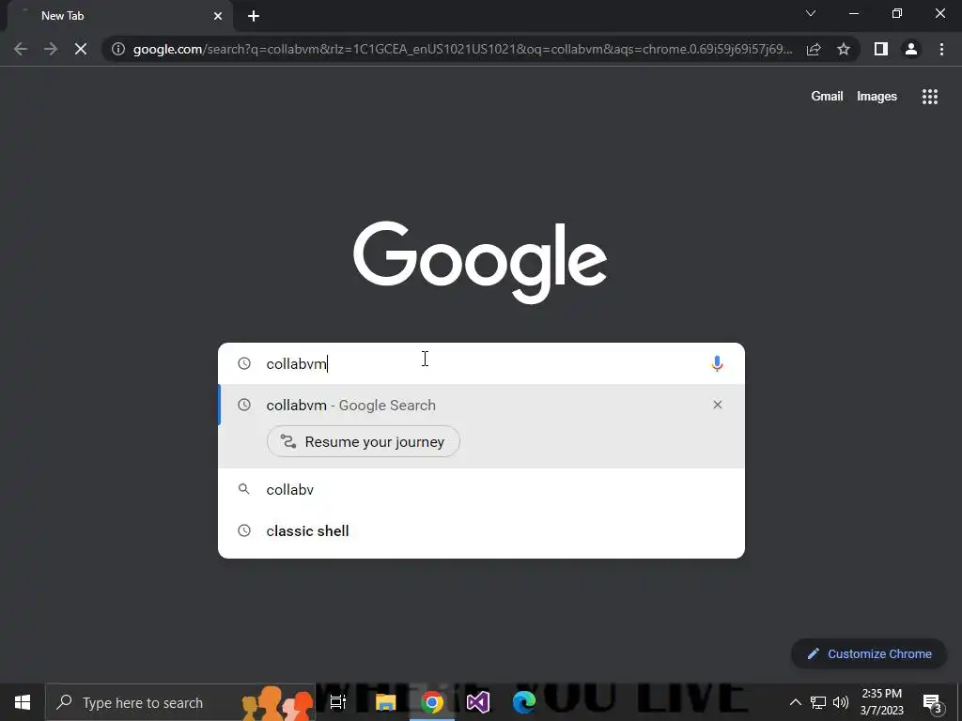Open the Chrome profile icon
This screenshot has height=721, width=962.
[x=911, y=49]
